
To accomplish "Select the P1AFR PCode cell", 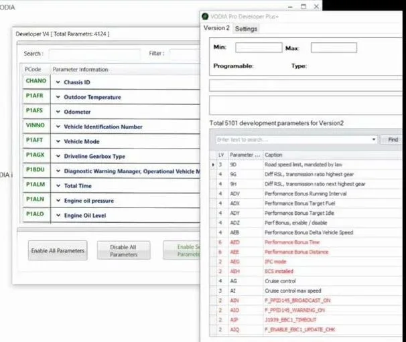I will point(36,96).
